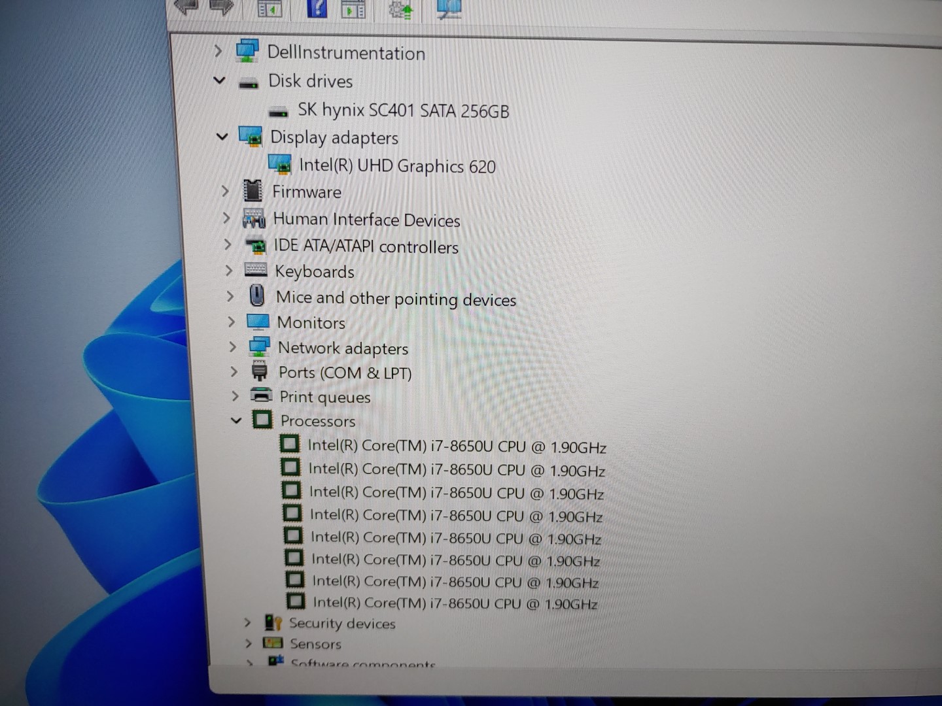This screenshot has height=706, width=942.
Task: Expand the Human Interface Devices node
Action: 226,218
